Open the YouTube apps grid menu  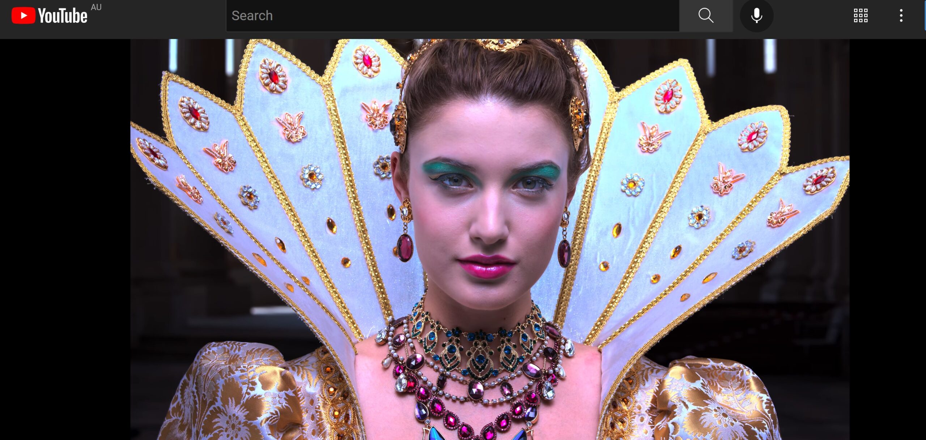[x=861, y=16]
